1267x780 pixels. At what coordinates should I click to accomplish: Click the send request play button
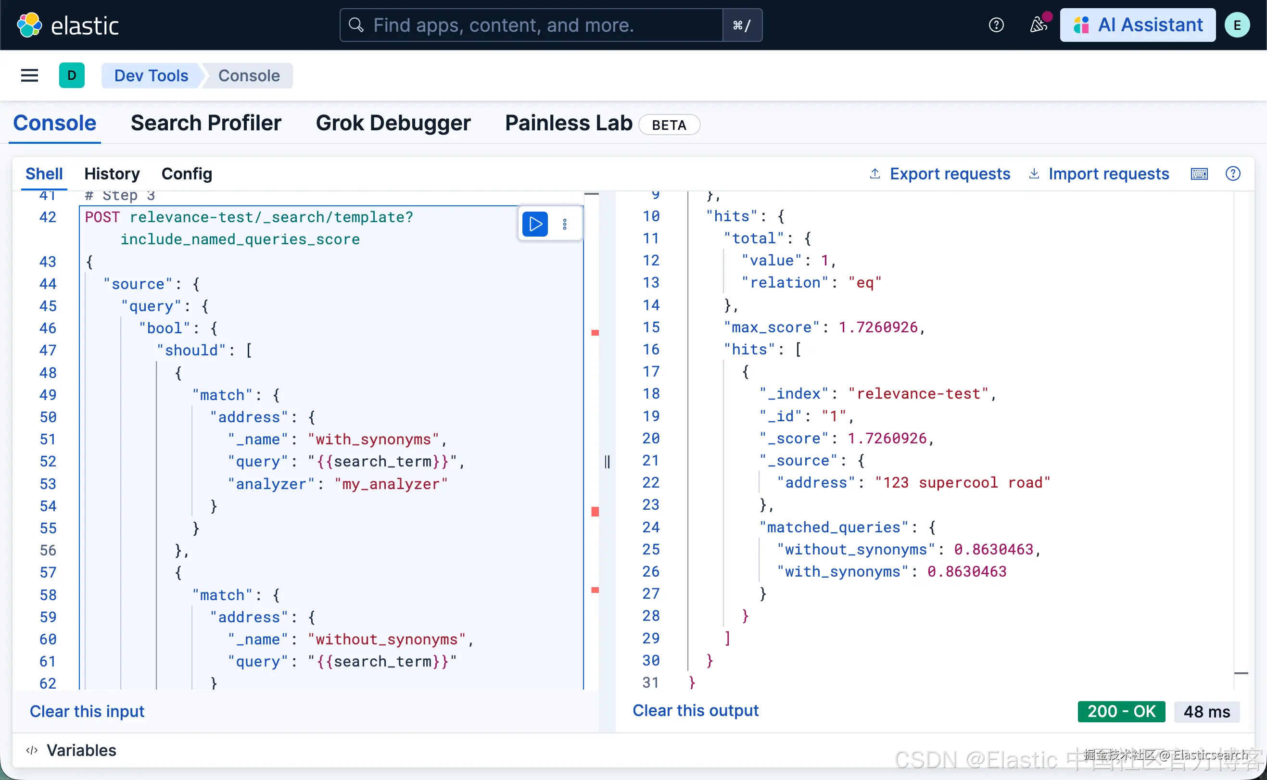[535, 225]
